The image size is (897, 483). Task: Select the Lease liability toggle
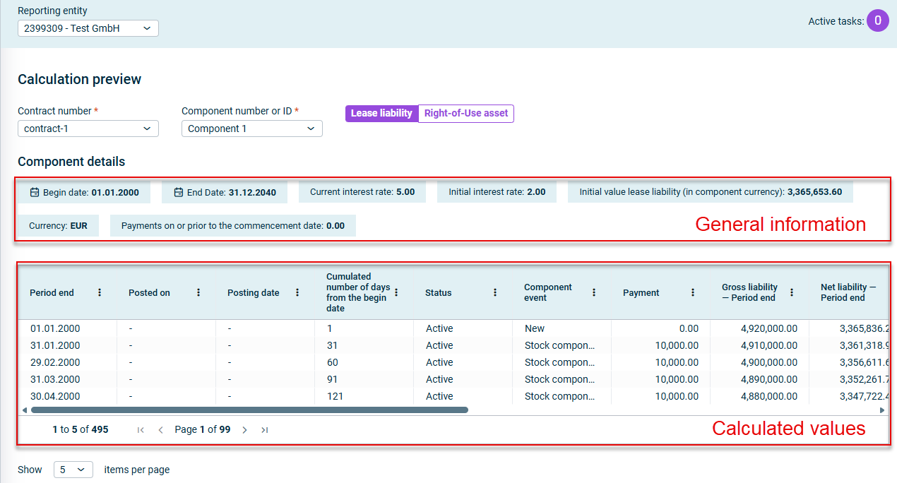pos(381,113)
